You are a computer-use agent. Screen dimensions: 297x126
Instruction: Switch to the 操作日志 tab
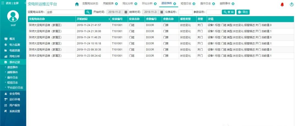click(205, 4)
